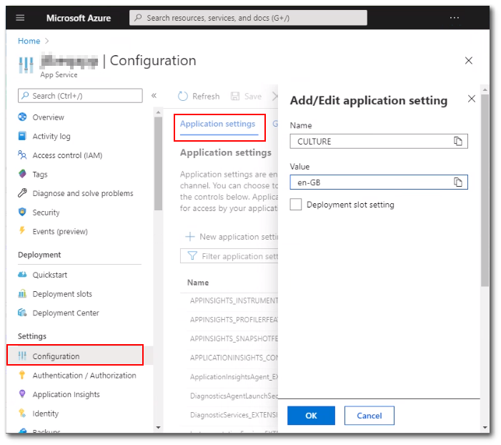This screenshot has height=445, width=501.
Task: Click the Application Insights bulb icon
Action: [x=22, y=394]
